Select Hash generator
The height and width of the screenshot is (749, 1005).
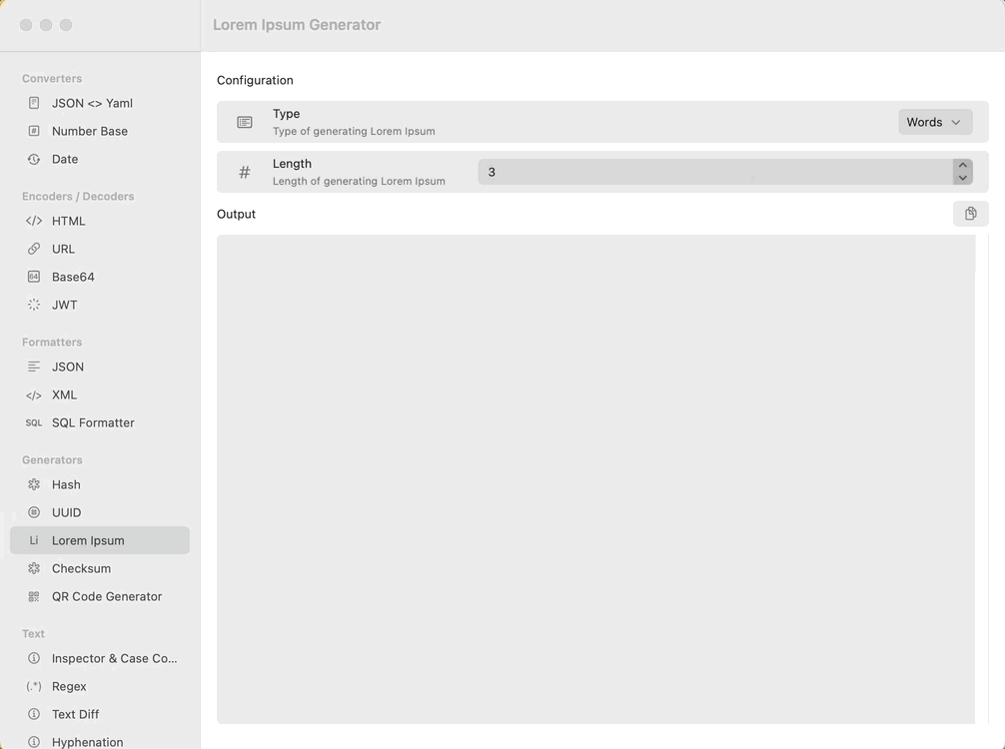click(100, 484)
